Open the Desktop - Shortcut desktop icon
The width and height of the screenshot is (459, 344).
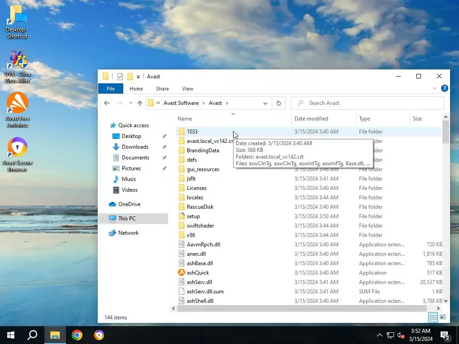coord(17,22)
